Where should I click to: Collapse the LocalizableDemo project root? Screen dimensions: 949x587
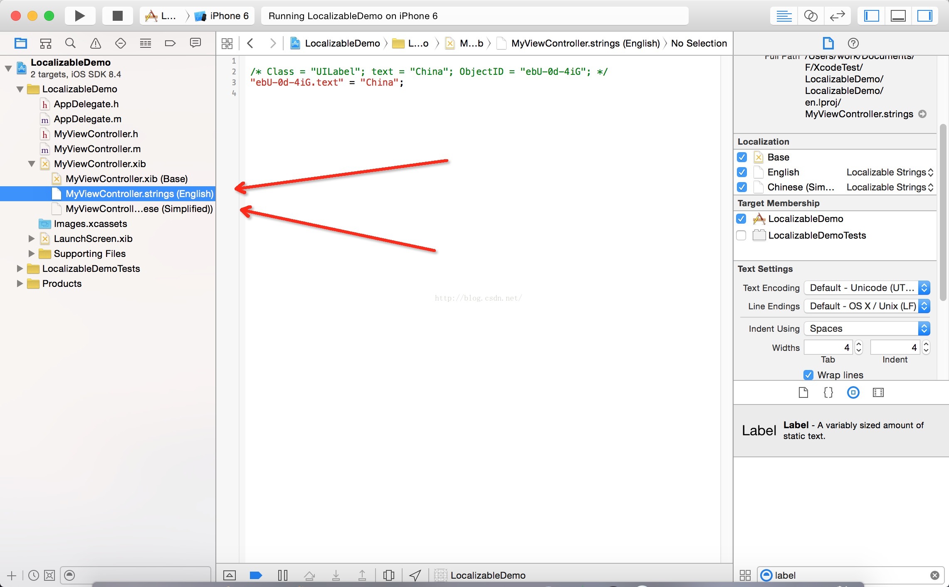coord(8,68)
